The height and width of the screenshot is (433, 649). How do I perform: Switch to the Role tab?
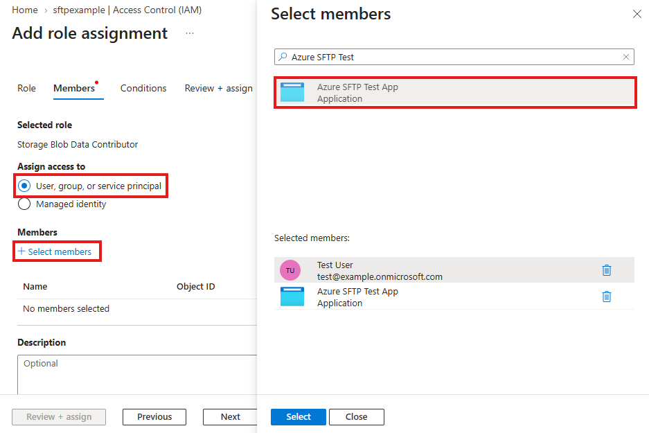click(x=26, y=88)
